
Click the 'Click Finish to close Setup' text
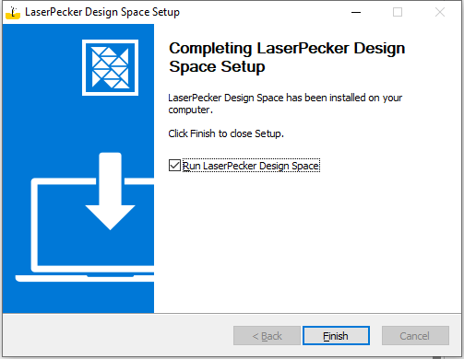(226, 133)
